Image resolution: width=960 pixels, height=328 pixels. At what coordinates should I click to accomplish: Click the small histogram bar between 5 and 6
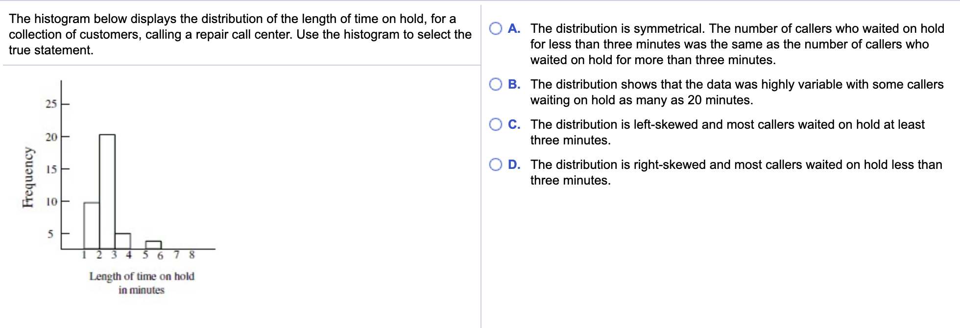point(153,245)
